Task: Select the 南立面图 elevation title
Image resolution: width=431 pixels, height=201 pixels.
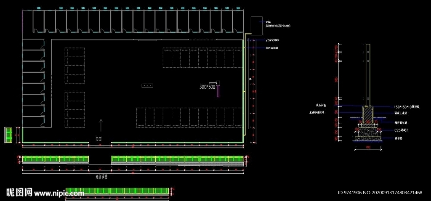Action: pos(101,177)
